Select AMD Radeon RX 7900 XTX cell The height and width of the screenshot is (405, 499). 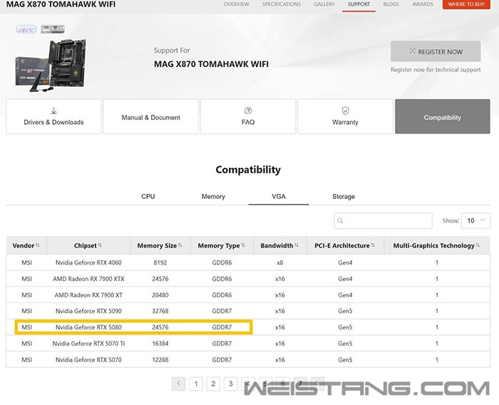(x=88, y=279)
